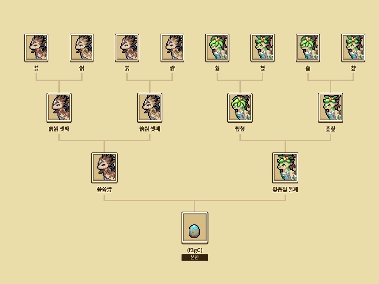
Task: Click the great-grandparent dragon labeled 썇
Action: (x=172, y=48)
